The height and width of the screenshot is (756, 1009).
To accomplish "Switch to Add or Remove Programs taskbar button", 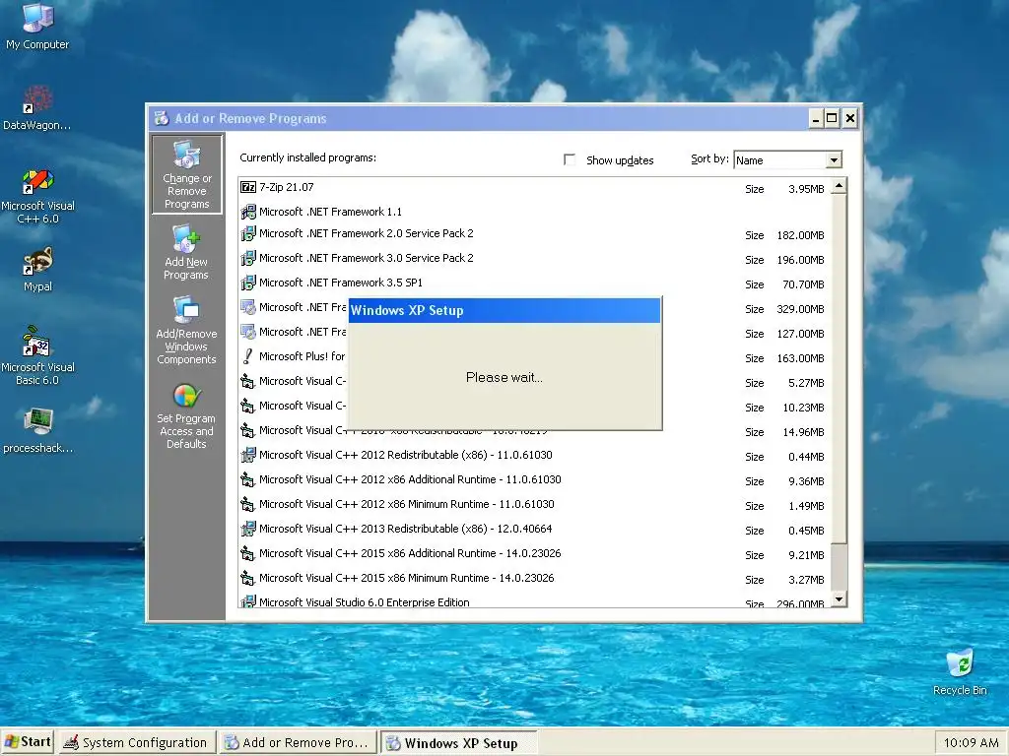I will (x=298, y=742).
